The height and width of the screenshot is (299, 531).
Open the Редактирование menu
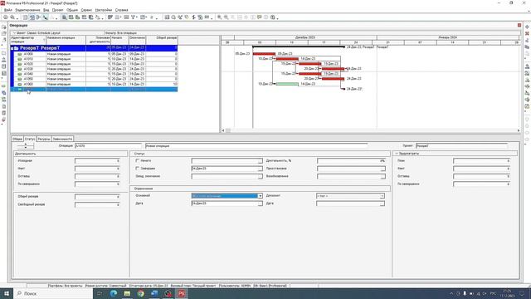coord(27,10)
